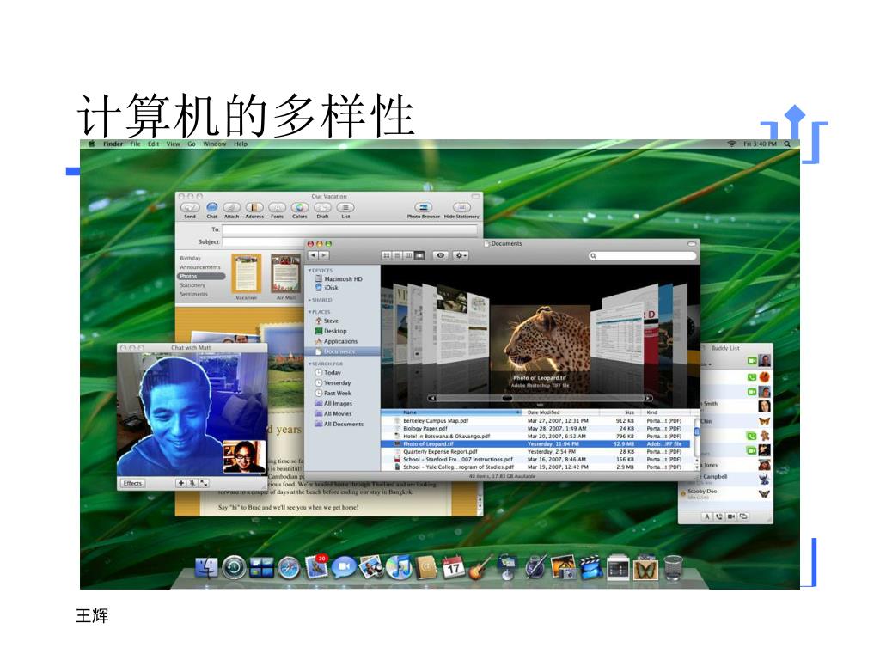Select the Stationery category in Mail

pos(192,285)
